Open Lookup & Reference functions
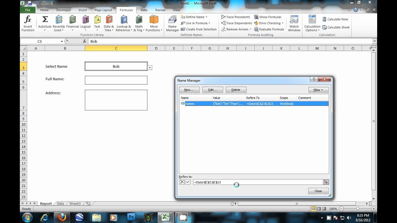This screenshot has width=397, height=223. click(x=124, y=24)
